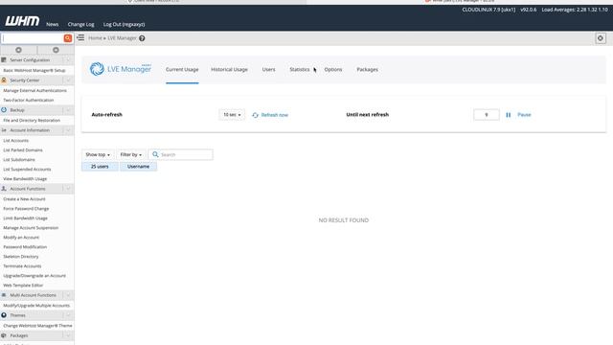Click the Home breadcrumb link
This screenshot has height=345, width=613.
tap(95, 38)
